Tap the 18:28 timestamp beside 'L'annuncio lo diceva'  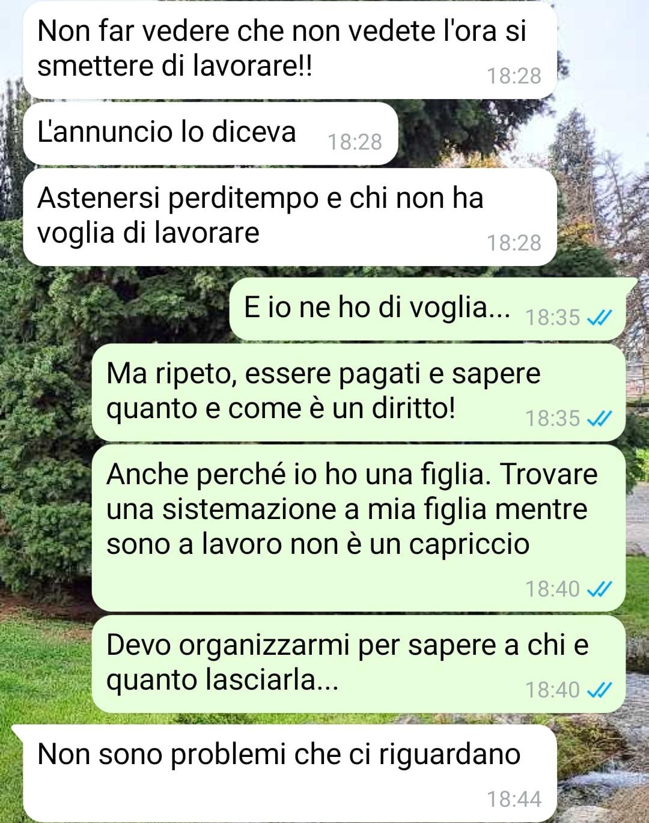coord(355,142)
